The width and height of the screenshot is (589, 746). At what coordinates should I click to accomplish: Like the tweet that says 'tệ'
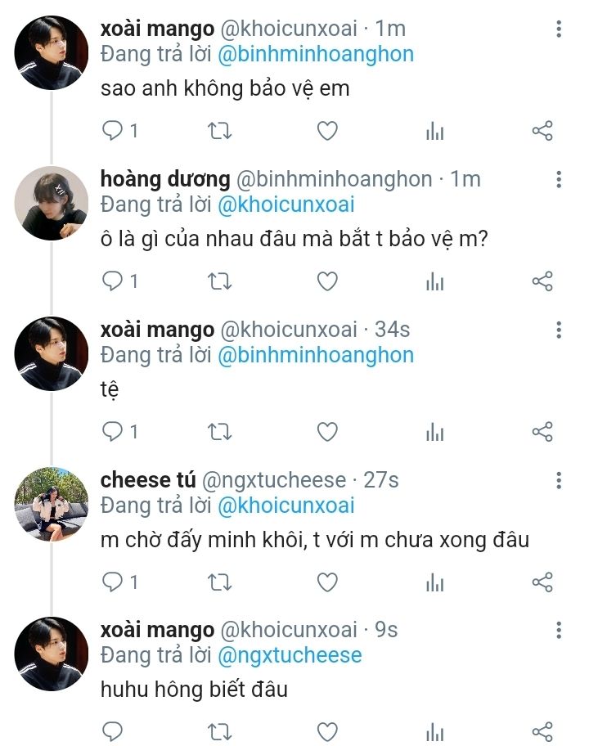click(327, 432)
